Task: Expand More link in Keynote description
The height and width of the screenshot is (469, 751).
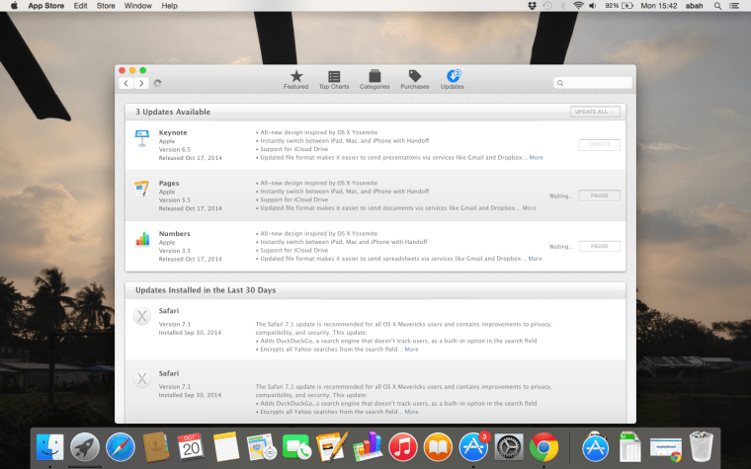Action: pos(536,157)
